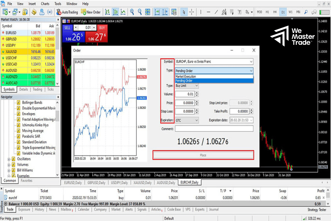Open the Symbol dropdown in Order dialog
Image resolution: width=331 pixels, height=221 pixels.
point(251,62)
